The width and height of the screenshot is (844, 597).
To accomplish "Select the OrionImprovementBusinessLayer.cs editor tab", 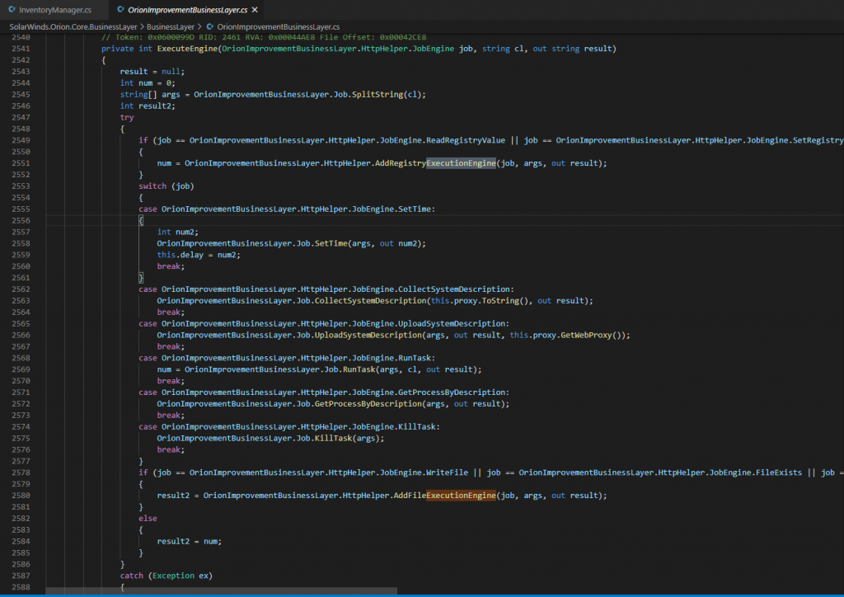I will 187,10.
